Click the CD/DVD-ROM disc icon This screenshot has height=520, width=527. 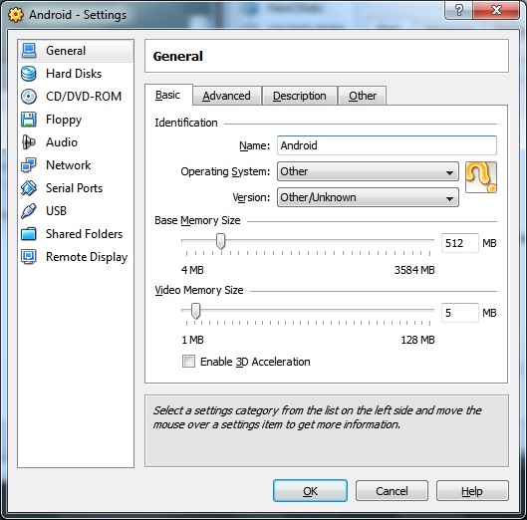[29, 97]
